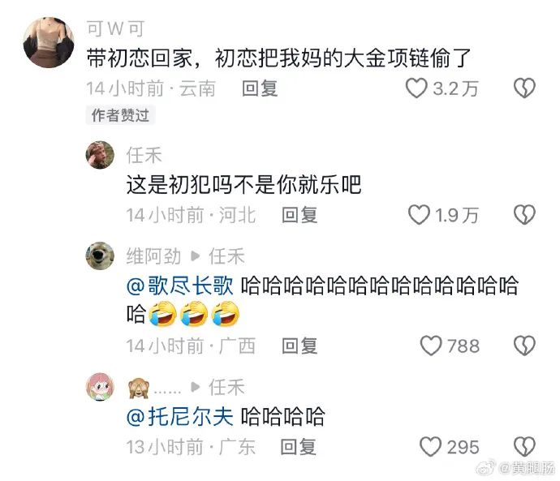Tap broken heart on the 295-like reply
560x481 pixels.
[524, 446]
